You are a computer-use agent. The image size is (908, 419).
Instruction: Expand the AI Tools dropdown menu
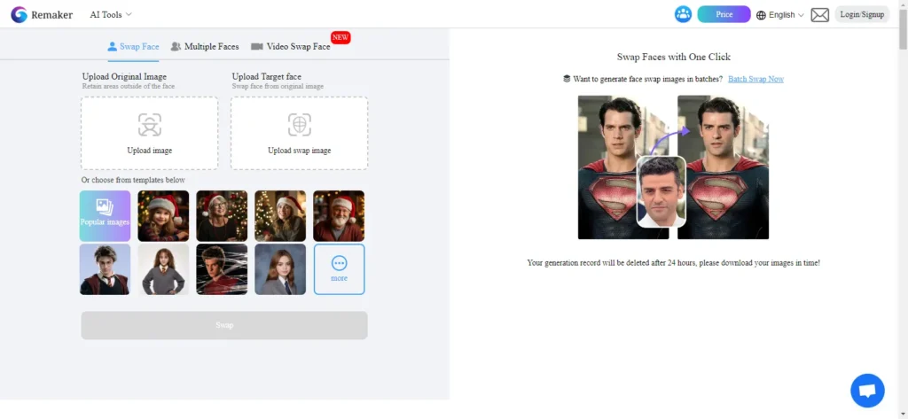point(111,14)
